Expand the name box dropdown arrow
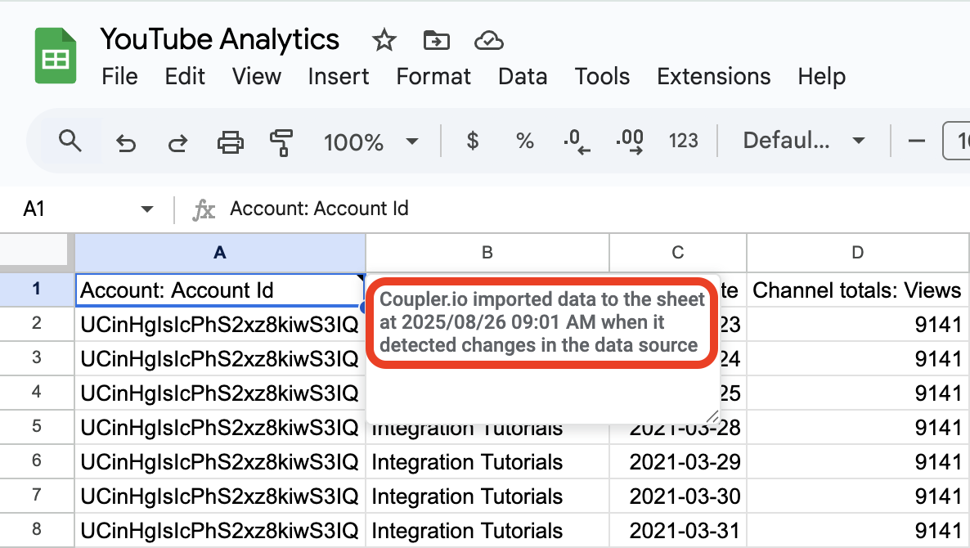970x548 pixels. point(146,209)
